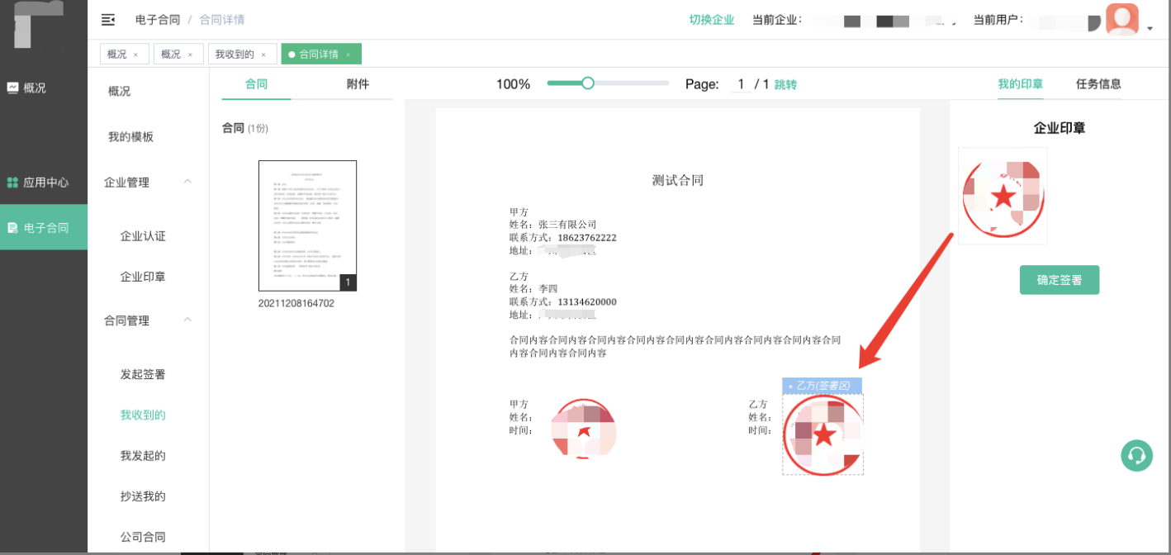Select 概况 icon in dark sidebar
The width and height of the screenshot is (1171, 555).
(x=12, y=88)
